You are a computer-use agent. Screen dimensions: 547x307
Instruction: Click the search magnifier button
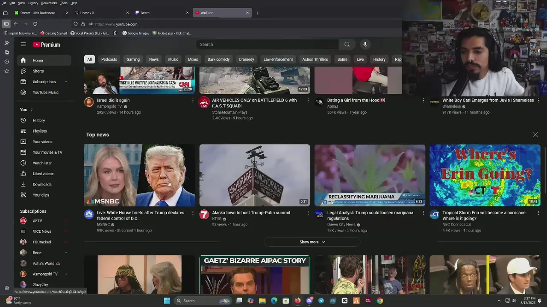[347, 44]
